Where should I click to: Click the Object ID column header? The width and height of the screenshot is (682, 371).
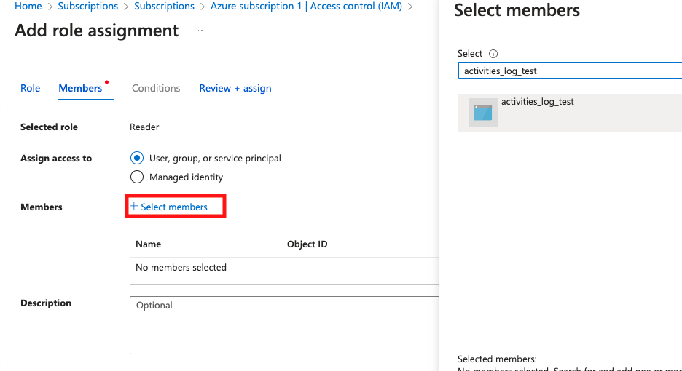pos(307,244)
